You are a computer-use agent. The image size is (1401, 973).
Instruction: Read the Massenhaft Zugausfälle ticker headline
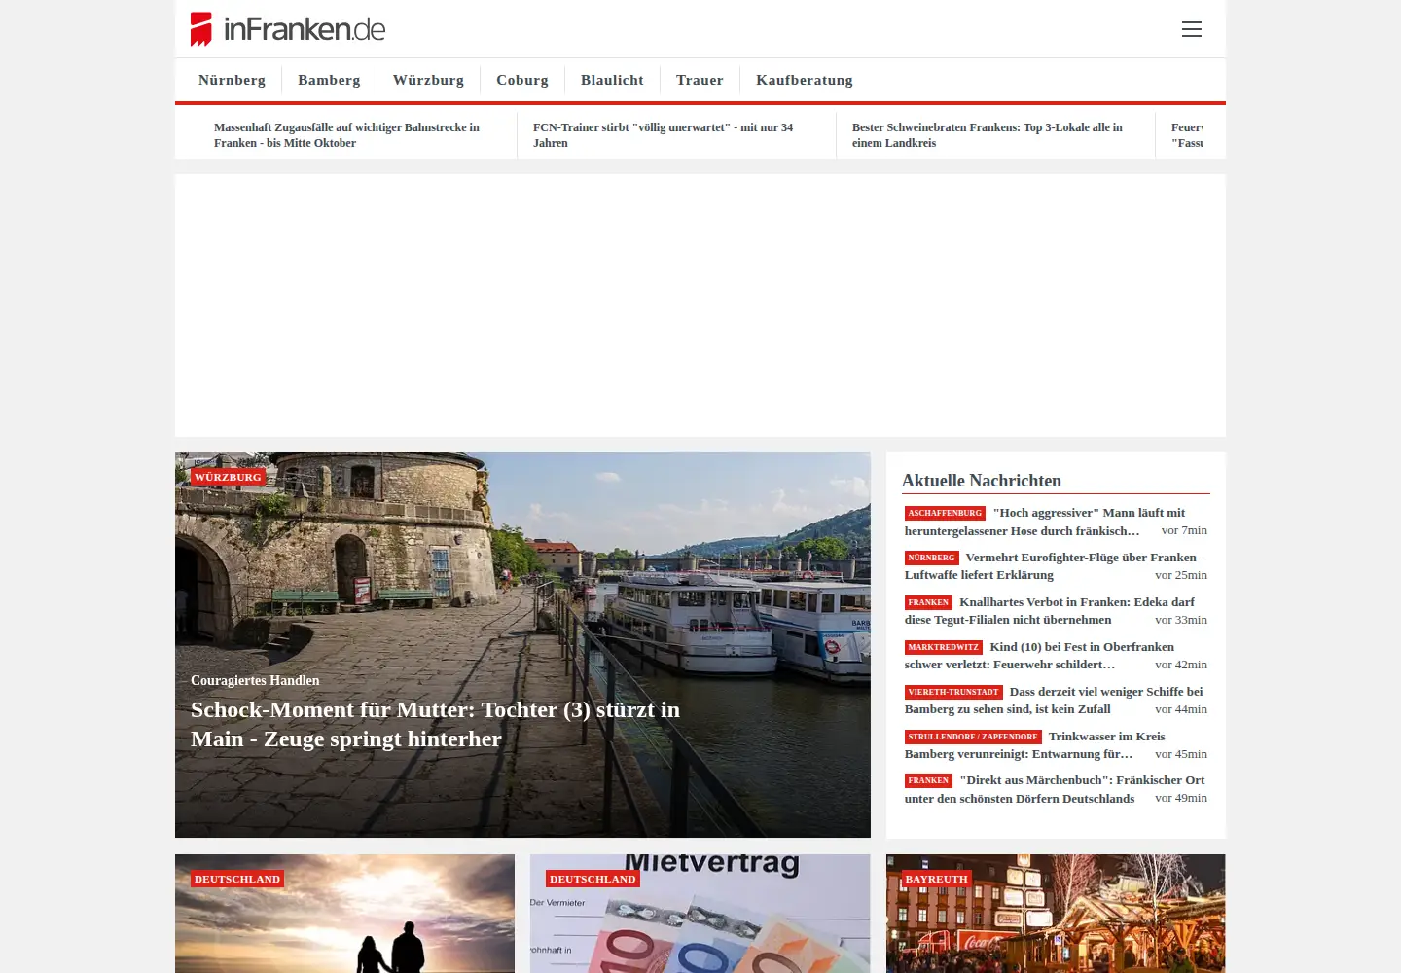[x=346, y=135]
